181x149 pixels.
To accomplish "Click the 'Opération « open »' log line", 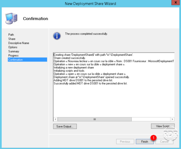I will click(x=90, y=74).
